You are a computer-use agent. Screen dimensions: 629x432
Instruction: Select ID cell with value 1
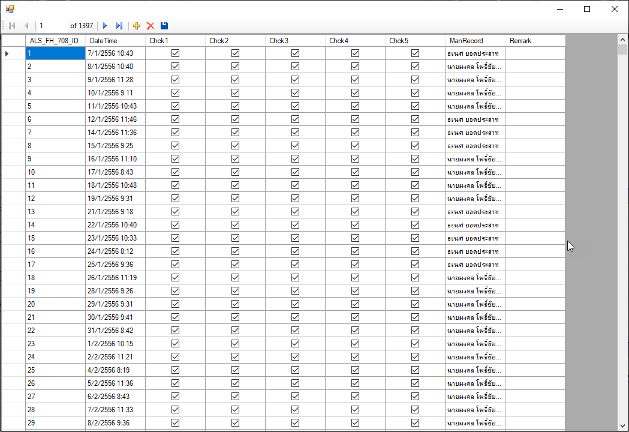click(x=55, y=53)
